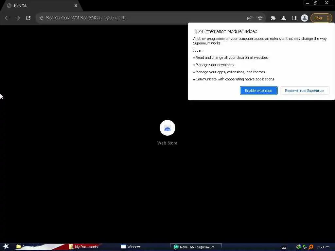Image resolution: width=335 pixels, height=251 pixels.
Task: Open the Web Store shortcut tile
Action: pos(167,133)
